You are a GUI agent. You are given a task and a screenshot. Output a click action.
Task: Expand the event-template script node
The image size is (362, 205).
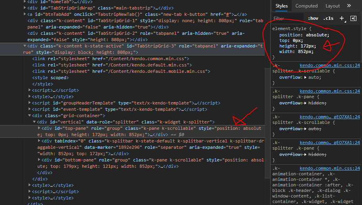29,109
